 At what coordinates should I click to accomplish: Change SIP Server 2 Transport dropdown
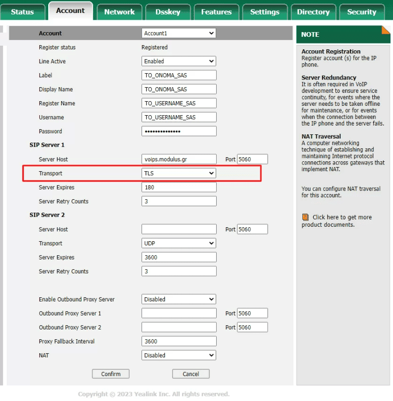point(179,243)
